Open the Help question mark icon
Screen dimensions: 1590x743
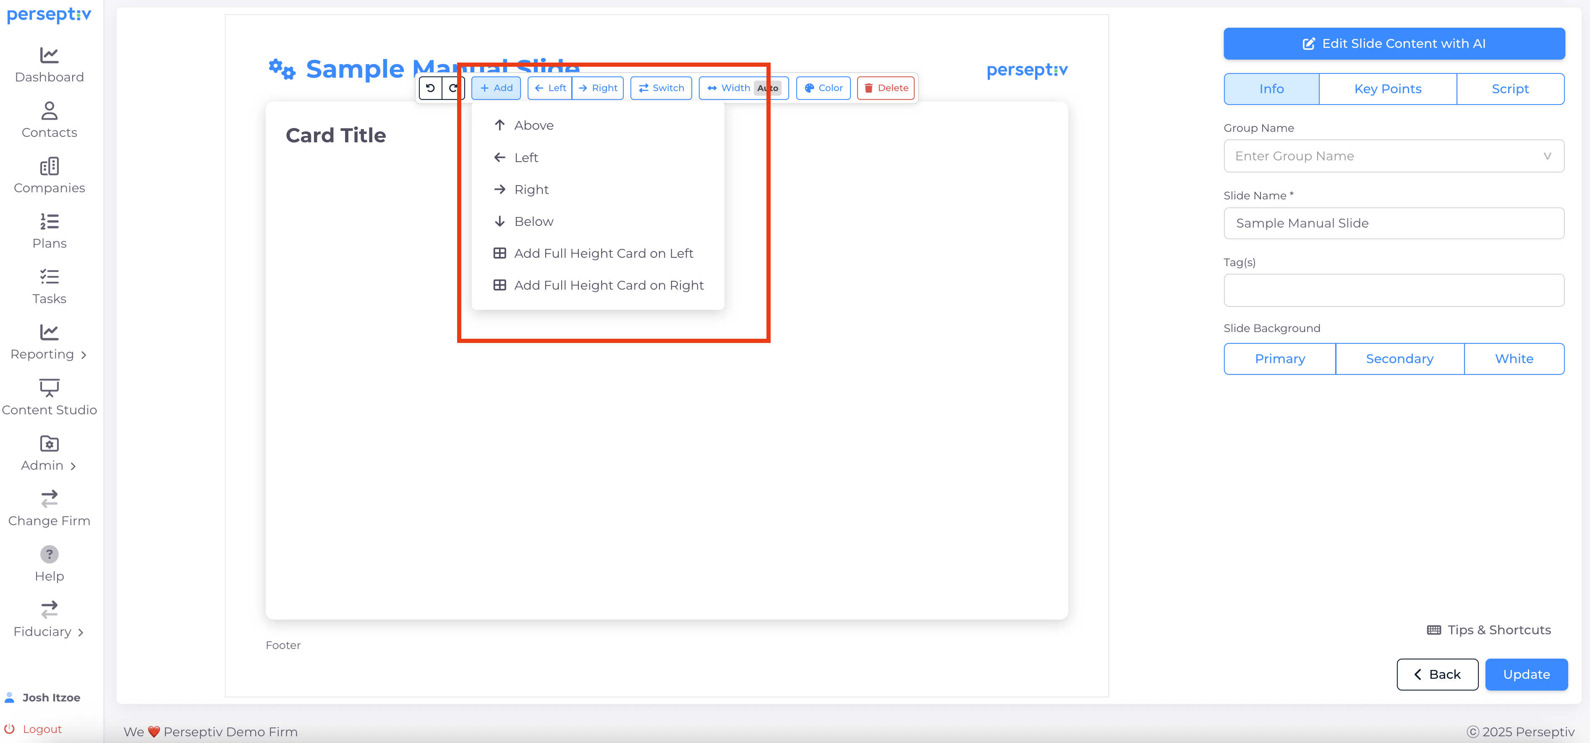[50, 554]
